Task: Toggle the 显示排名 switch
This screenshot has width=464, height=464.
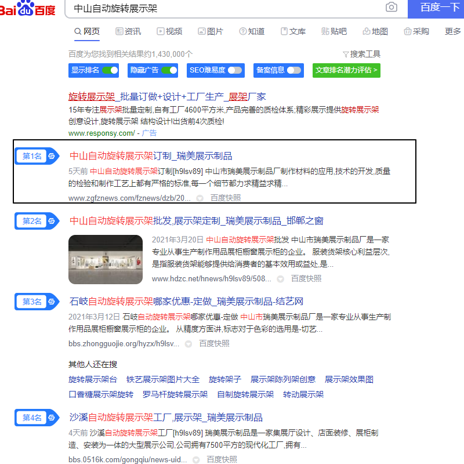Action: pos(110,70)
